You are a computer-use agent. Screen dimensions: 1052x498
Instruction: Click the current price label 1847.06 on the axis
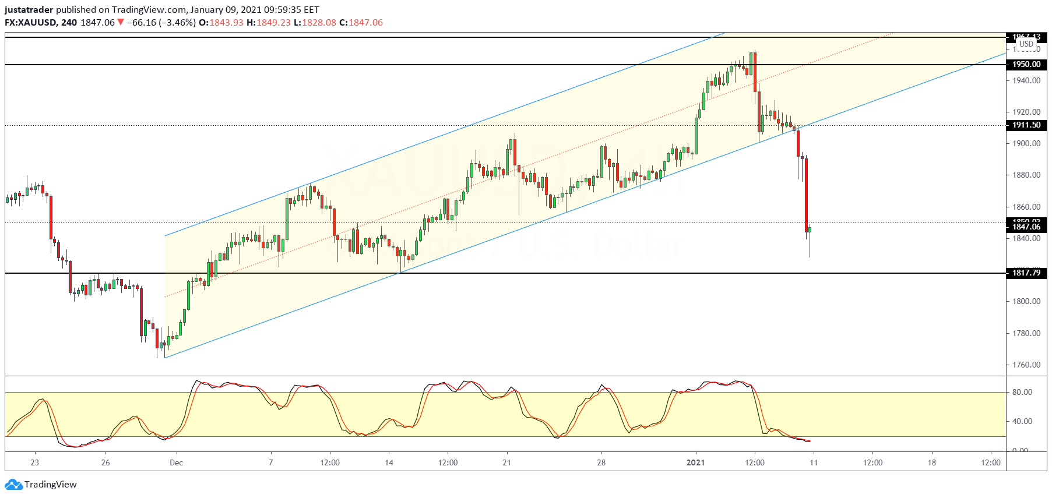coord(1026,227)
